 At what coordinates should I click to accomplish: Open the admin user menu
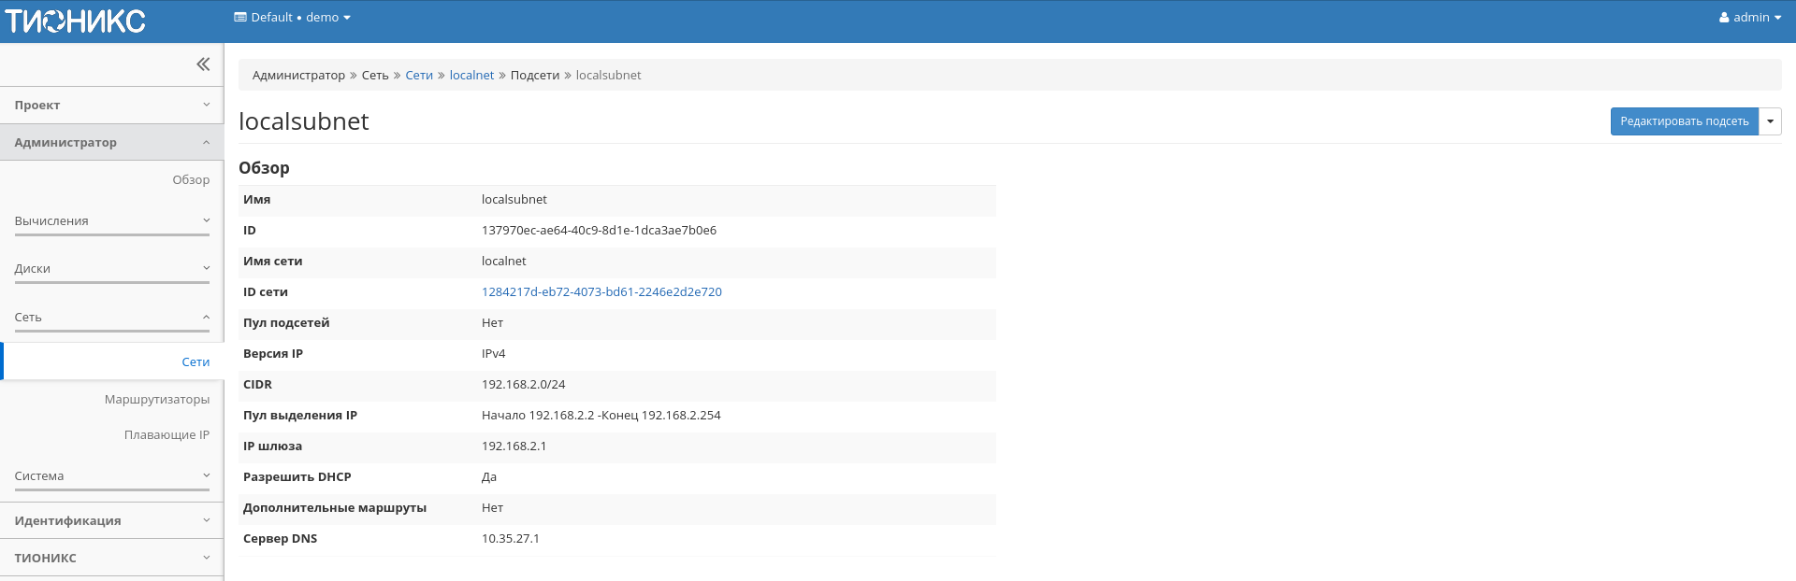1749,17
